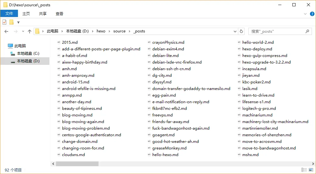Select 本地磁盘 (C:) in navigation pane

tap(25, 53)
